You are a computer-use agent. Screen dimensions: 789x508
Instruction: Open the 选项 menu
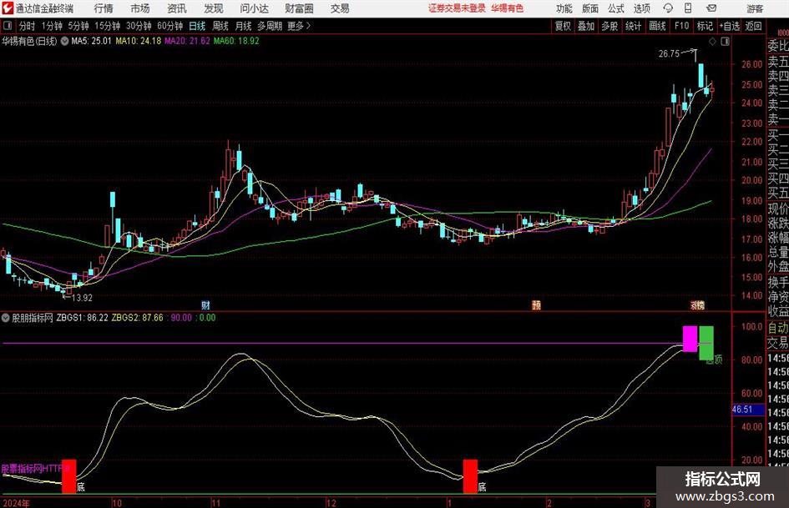[641, 8]
